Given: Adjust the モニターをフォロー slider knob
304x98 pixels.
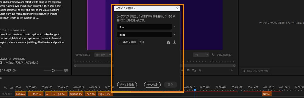Looking at the screenshot, I should point(53,71).
